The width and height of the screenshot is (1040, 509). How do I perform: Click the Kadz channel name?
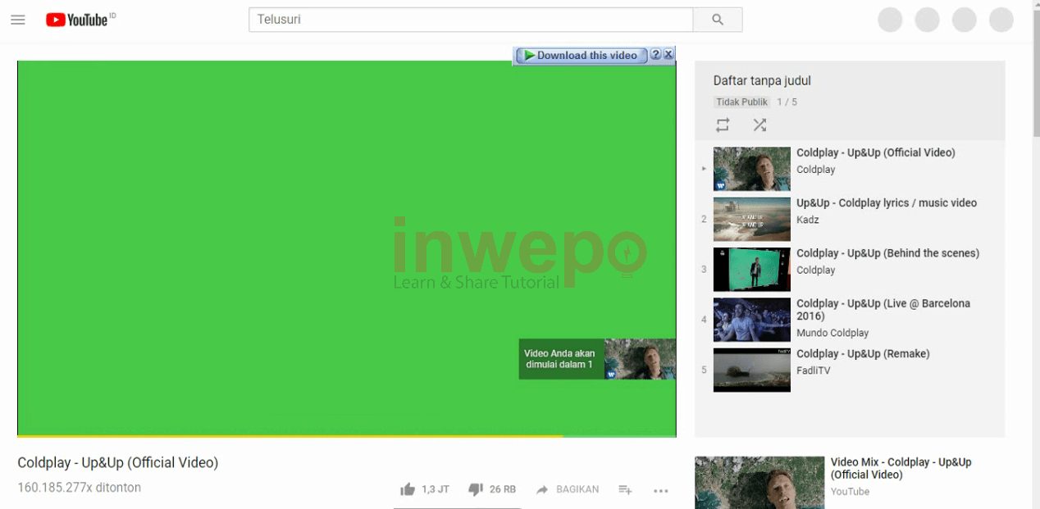click(808, 220)
